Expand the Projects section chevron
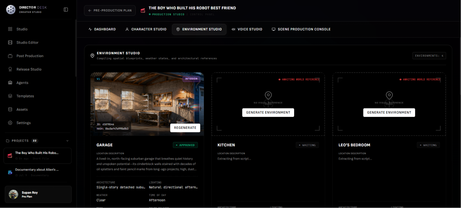 [67, 141]
